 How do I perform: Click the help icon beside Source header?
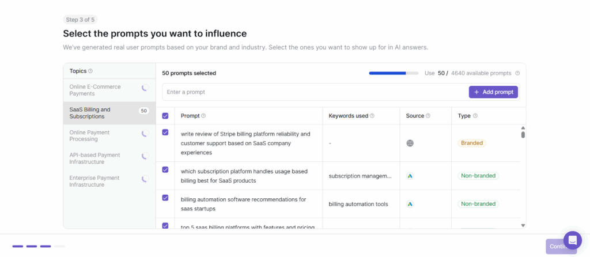tap(428, 116)
